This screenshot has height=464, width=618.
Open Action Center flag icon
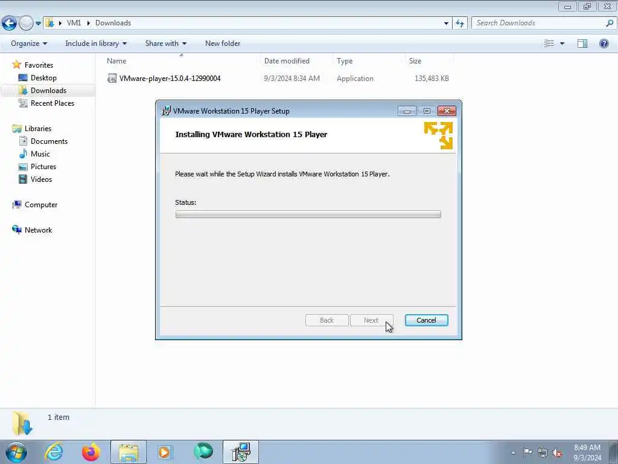click(x=527, y=453)
